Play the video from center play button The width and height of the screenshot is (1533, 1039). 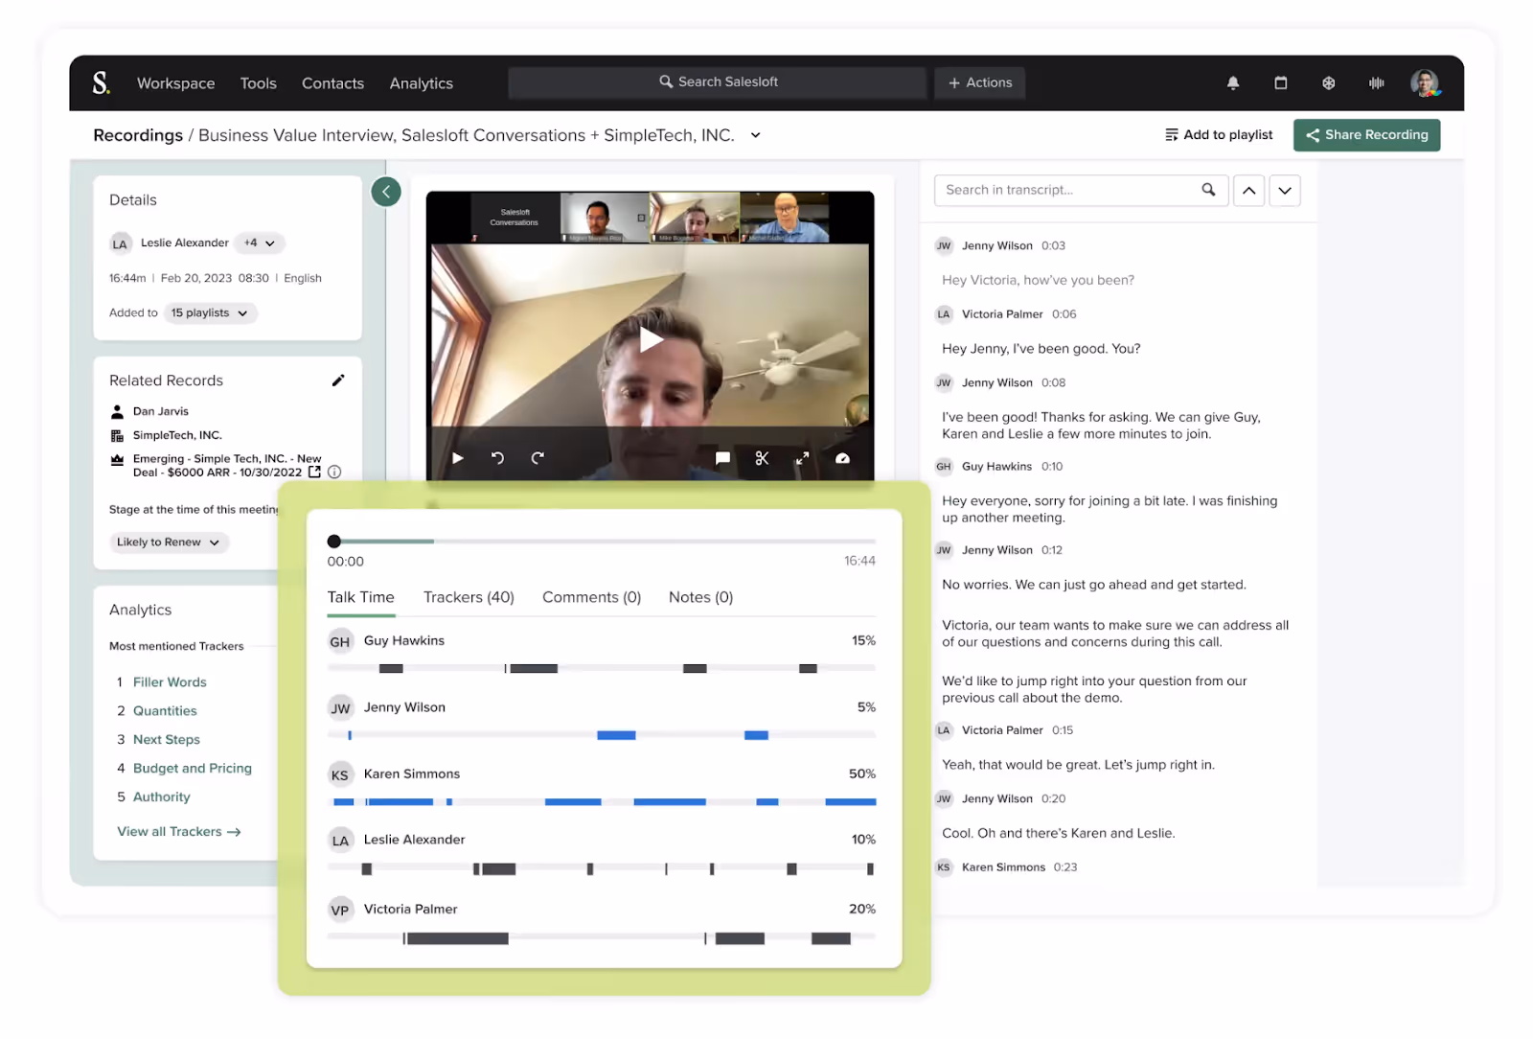[x=651, y=339]
